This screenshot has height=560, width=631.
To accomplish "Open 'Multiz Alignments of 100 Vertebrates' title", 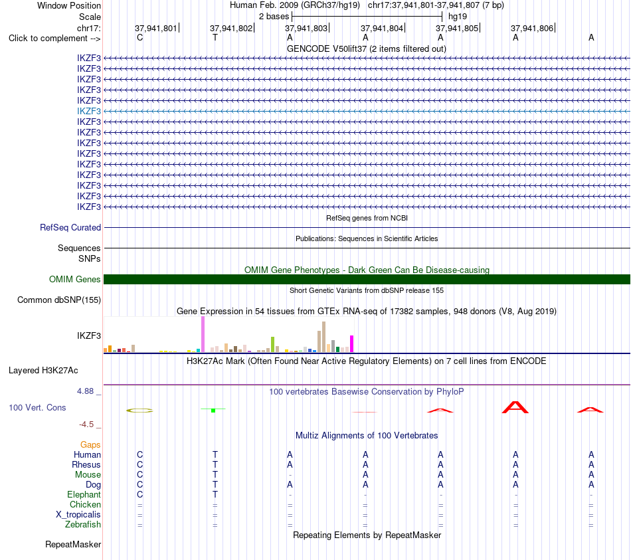I will tap(367, 436).
